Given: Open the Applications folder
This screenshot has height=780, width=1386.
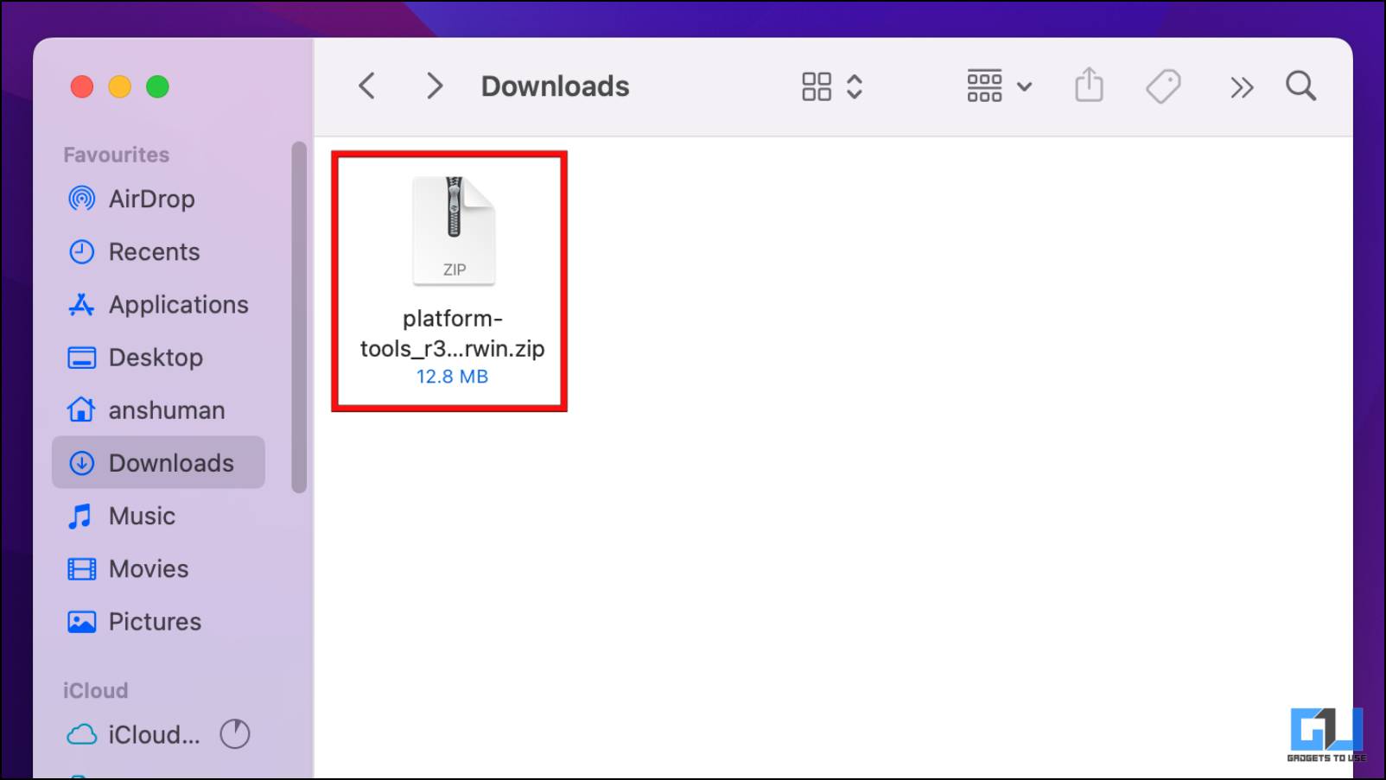Looking at the screenshot, I should click(x=177, y=304).
